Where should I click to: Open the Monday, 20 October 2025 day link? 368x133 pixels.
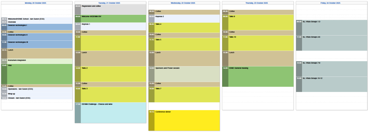point(37,3)
